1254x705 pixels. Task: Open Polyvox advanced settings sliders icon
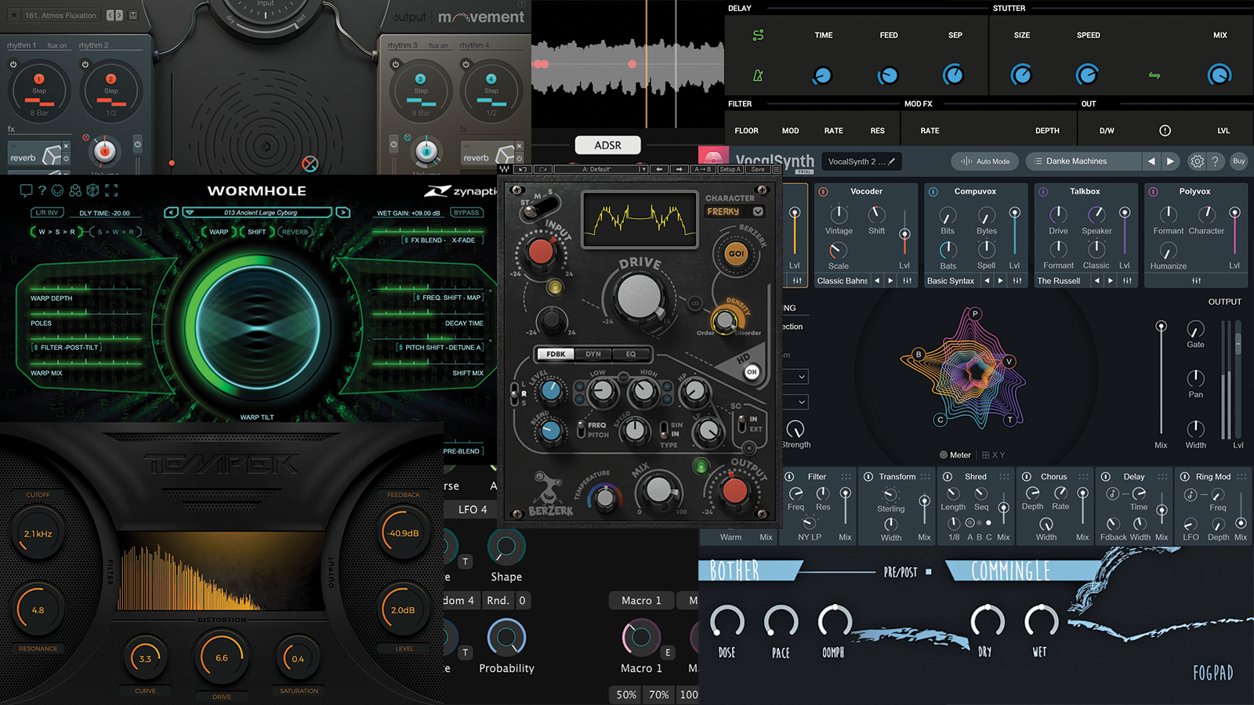(1196, 280)
